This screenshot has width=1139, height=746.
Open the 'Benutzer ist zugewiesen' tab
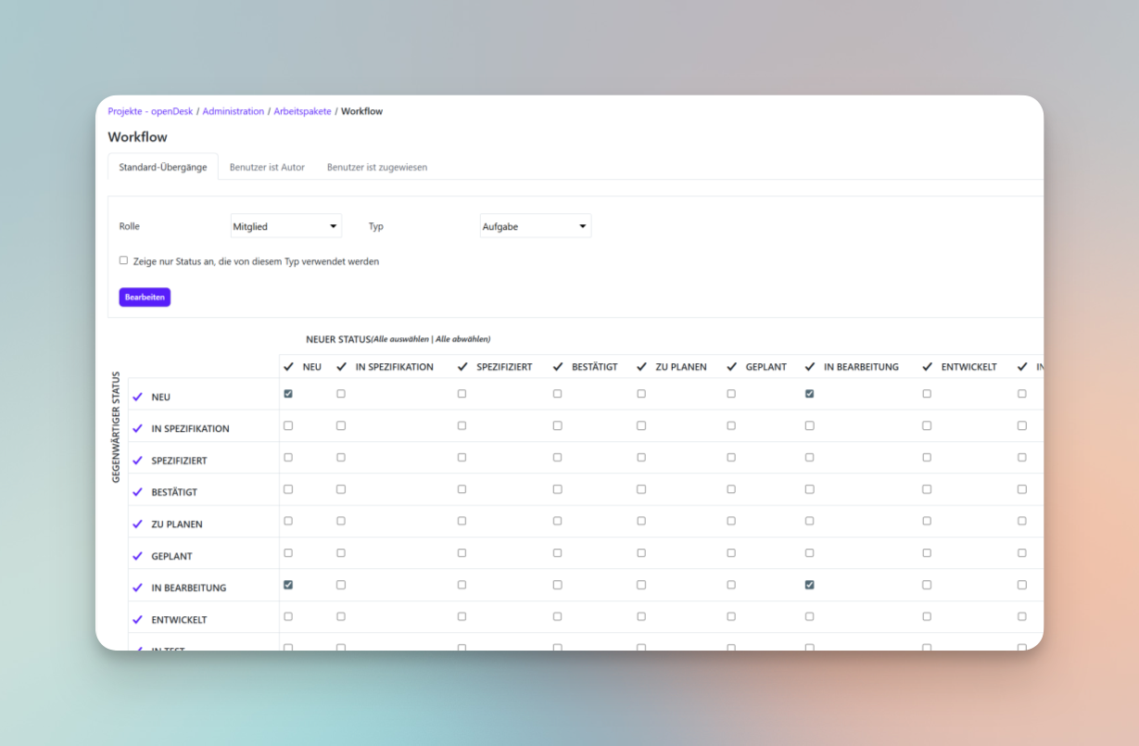(x=376, y=167)
